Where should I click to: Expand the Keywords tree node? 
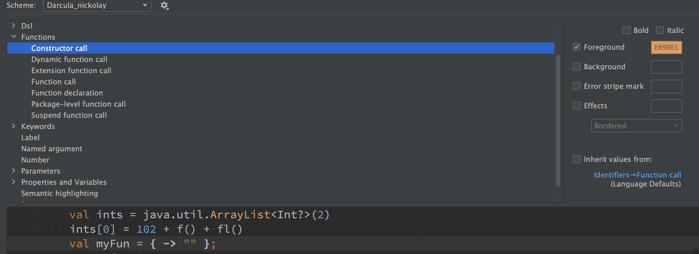pyautogui.click(x=13, y=126)
